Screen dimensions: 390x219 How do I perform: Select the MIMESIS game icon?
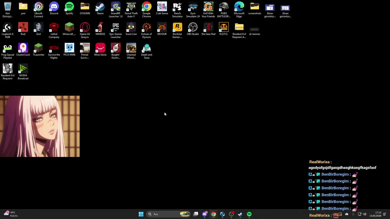[100, 29]
